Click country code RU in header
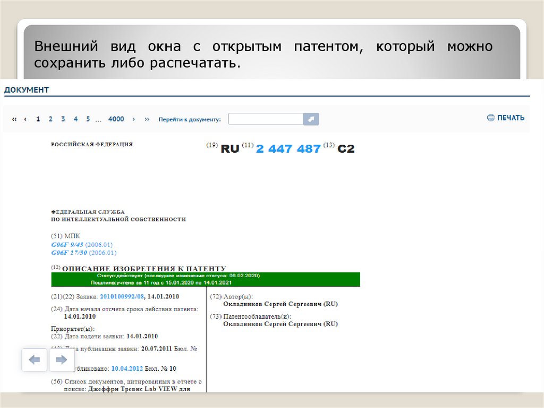This screenshot has width=544, height=408. (230, 149)
